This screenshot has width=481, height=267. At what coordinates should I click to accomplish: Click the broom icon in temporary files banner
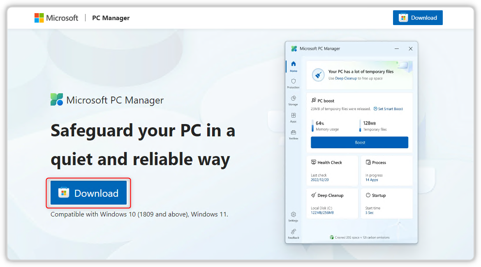pos(318,75)
